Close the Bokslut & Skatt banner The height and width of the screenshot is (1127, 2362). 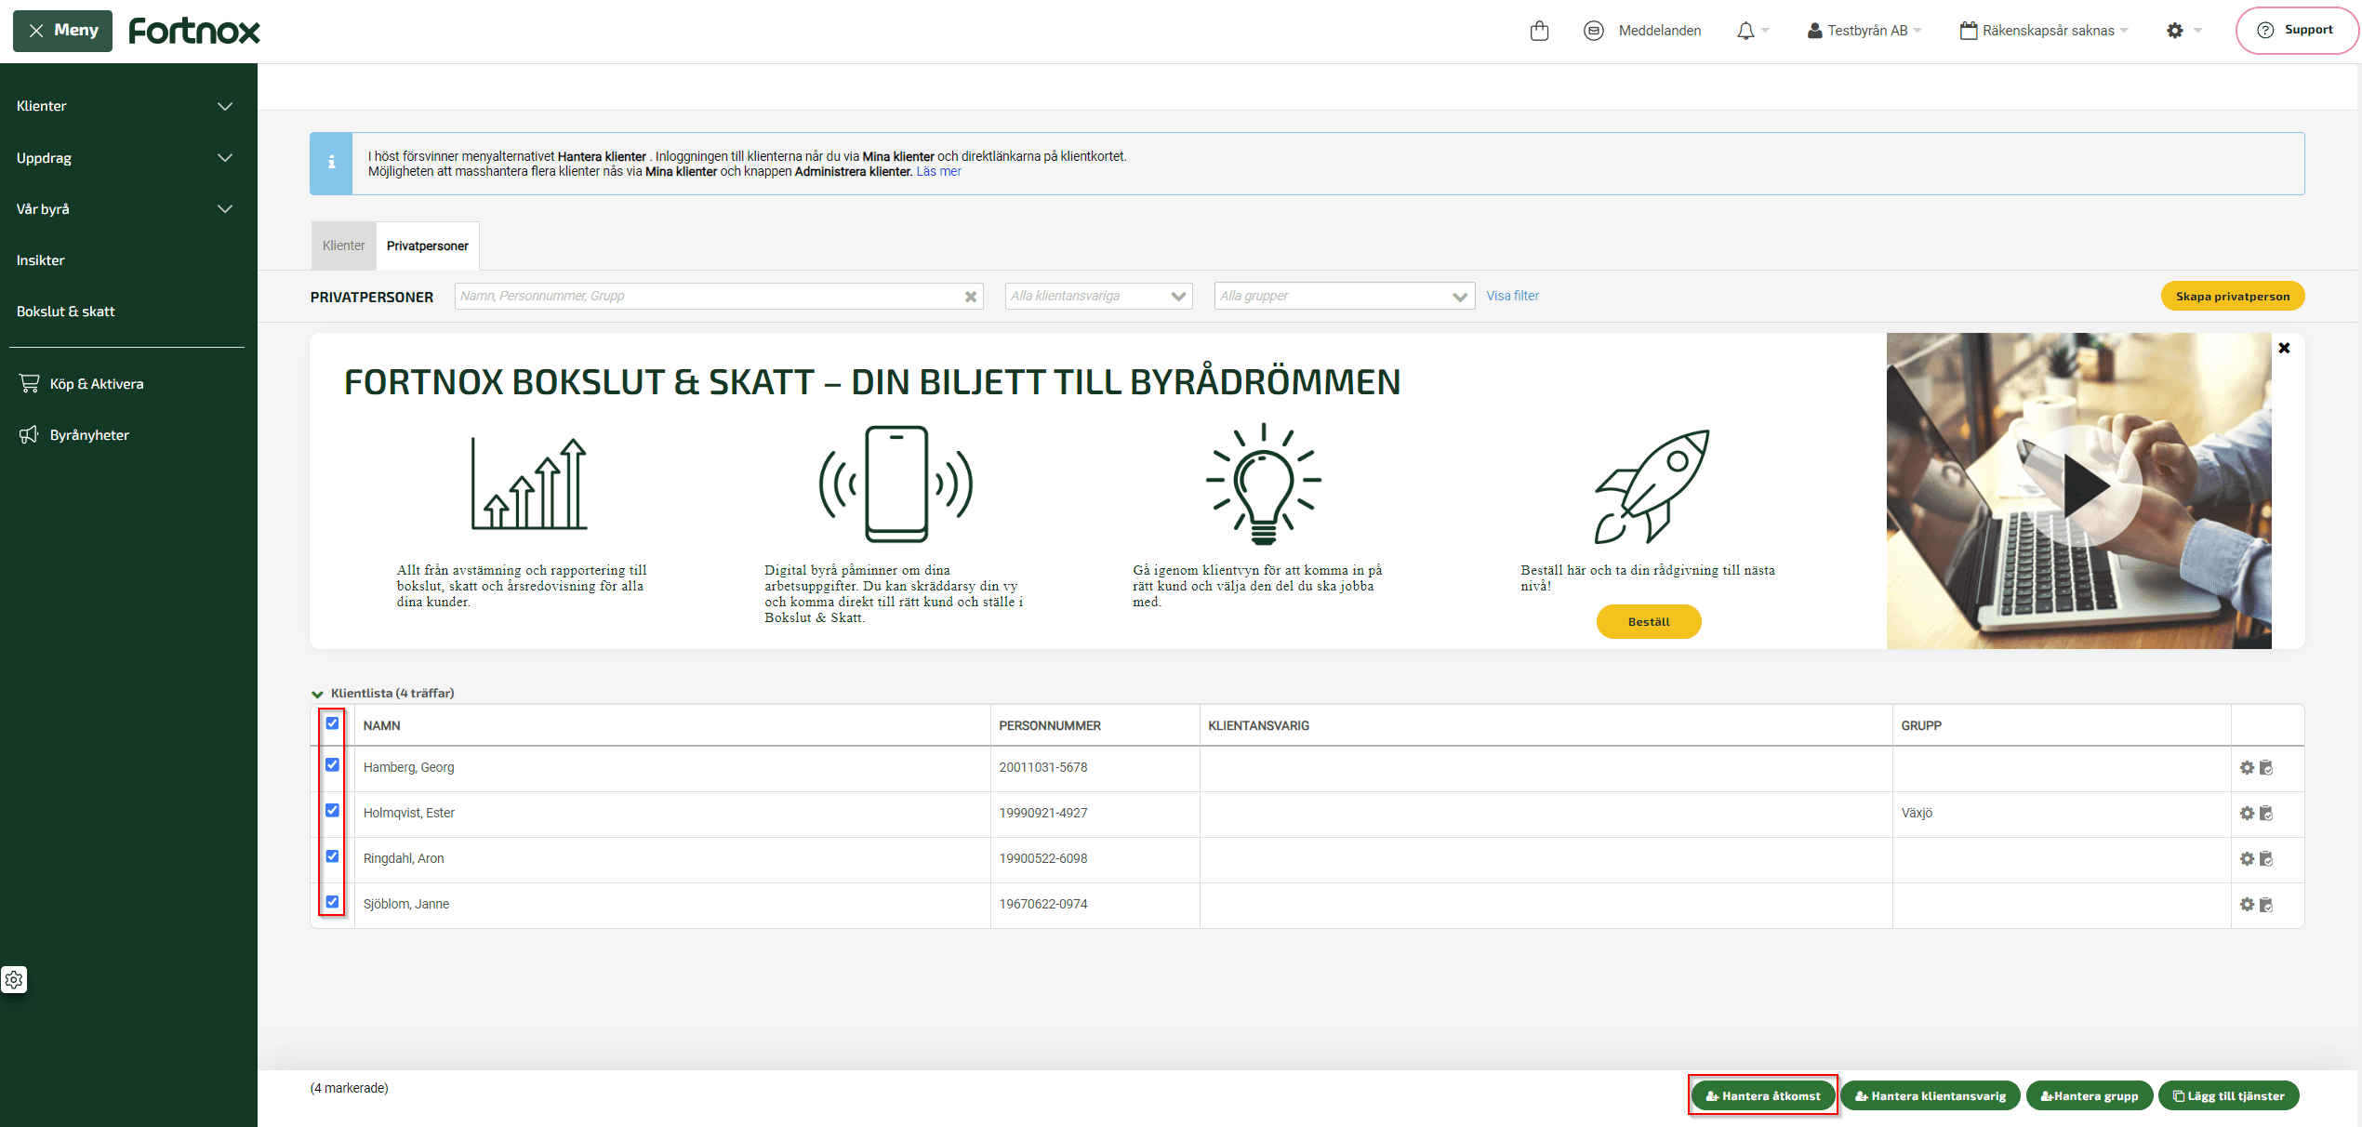[2284, 348]
